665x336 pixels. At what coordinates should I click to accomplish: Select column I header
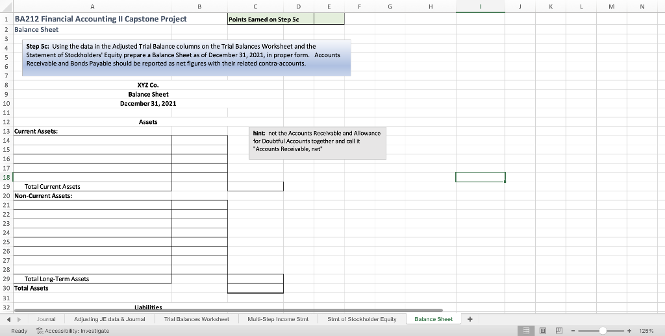point(481,6)
